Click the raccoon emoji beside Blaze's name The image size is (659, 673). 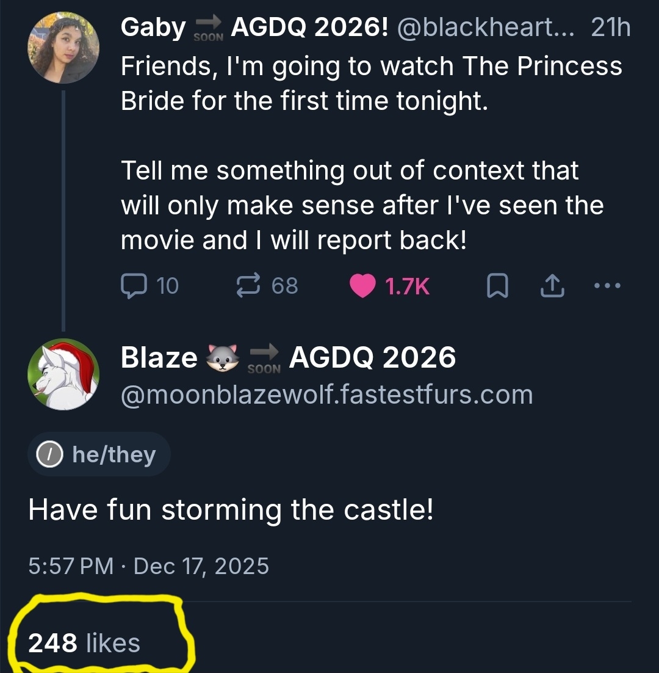(222, 357)
